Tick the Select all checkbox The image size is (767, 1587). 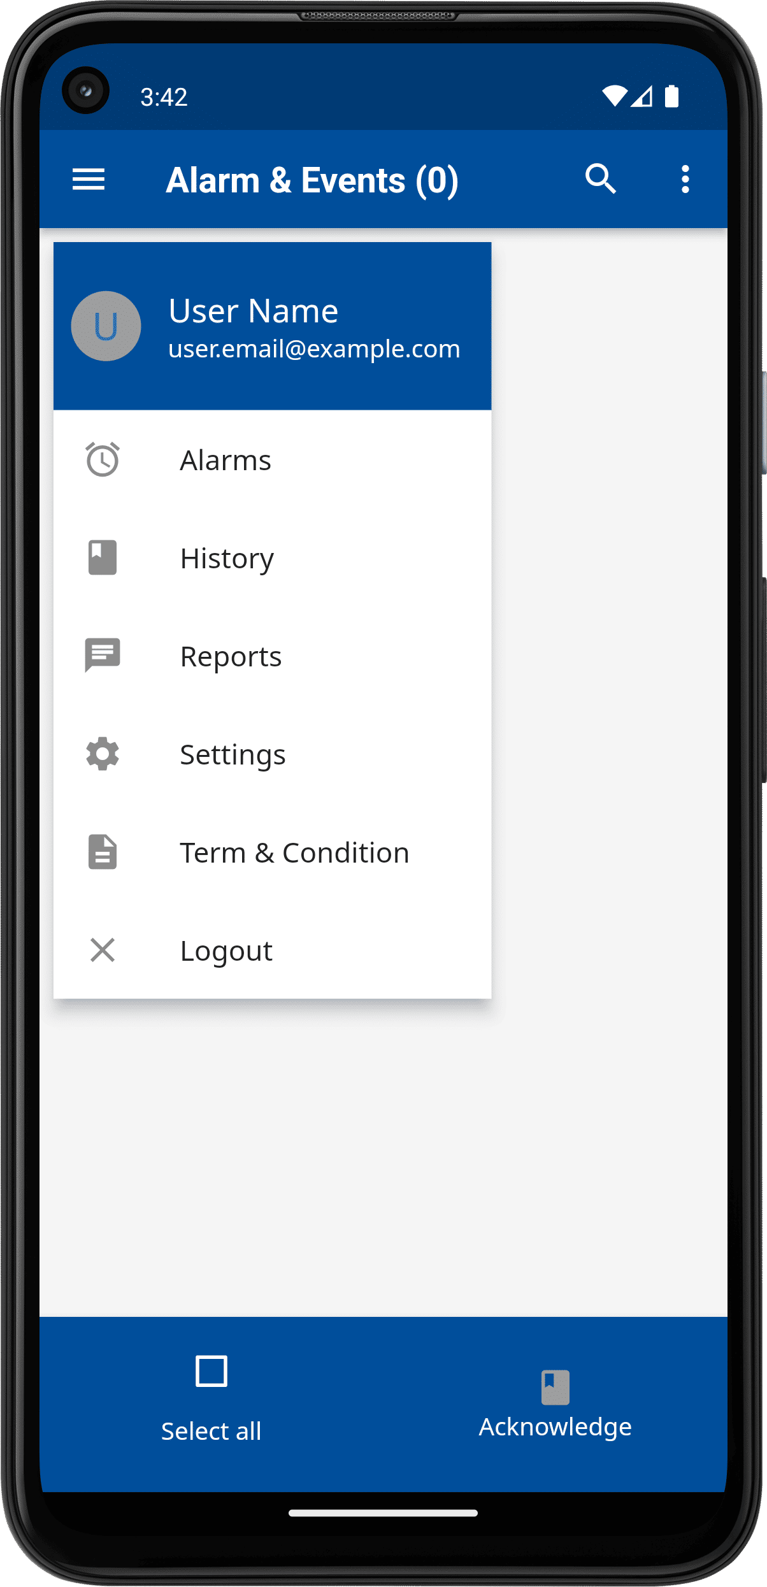(211, 1371)
